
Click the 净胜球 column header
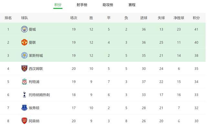[179, 18]
